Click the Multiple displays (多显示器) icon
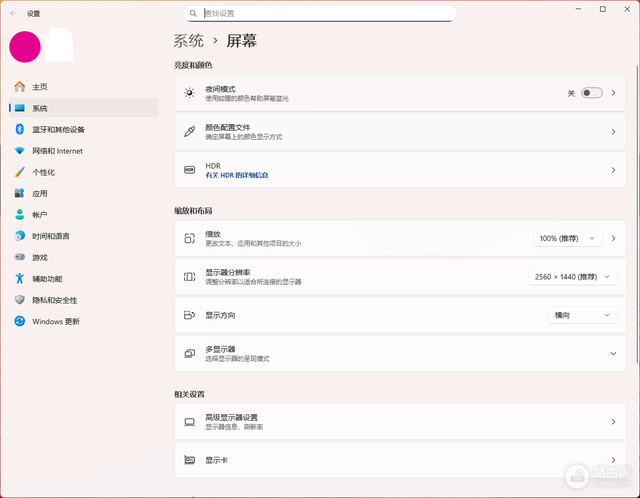This screenshot has width=640, height=498. 190,354
